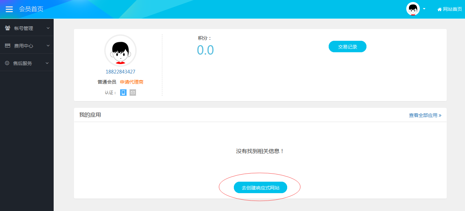Open the 帐号管理 sidebar menu
Screen dimensions: 465x211
[24, 28]
